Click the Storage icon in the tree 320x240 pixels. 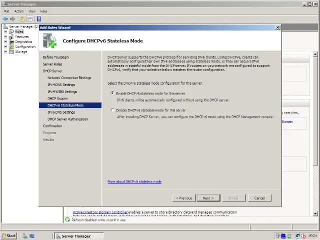point(11,51)
